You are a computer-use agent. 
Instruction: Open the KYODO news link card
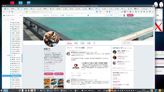coord(90,66)
